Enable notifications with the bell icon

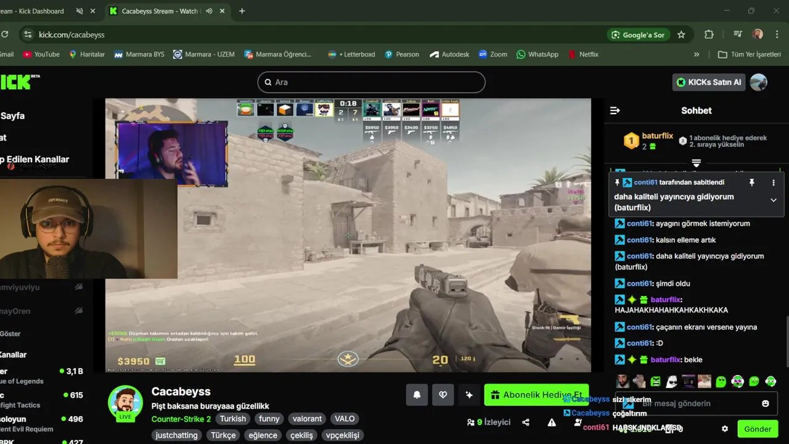click(x=417, y=395)
